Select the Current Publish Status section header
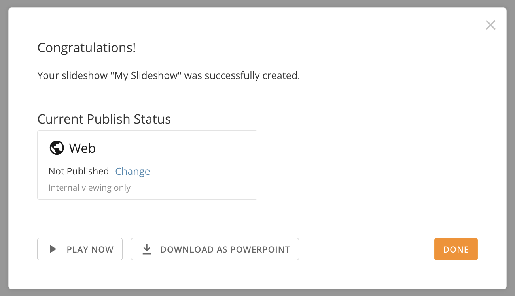Image resolution: width=515 pixels, height=296 pixels. (x=104, y=119)
